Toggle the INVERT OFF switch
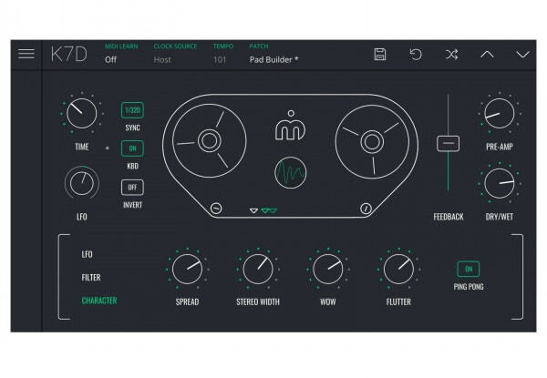Viewport: 547px width, 378px height. (x=132, y=188)
